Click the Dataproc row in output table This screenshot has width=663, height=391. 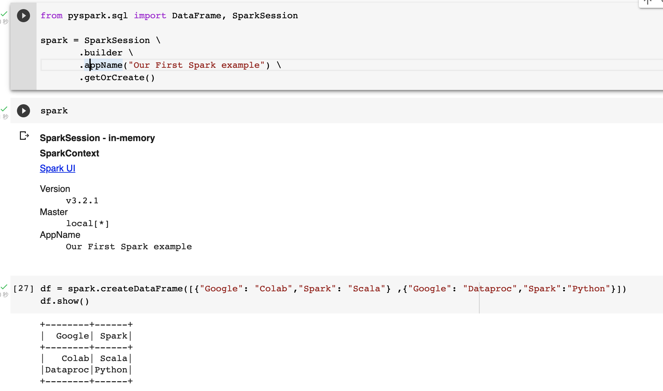(67, 370)
